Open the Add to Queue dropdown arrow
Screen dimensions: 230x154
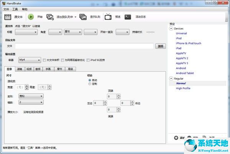76,17
